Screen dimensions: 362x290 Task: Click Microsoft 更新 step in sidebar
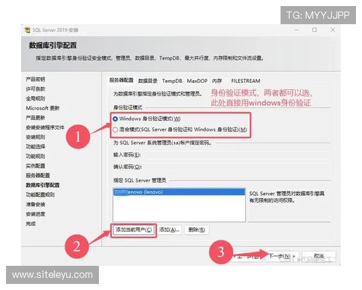[43, 108]
